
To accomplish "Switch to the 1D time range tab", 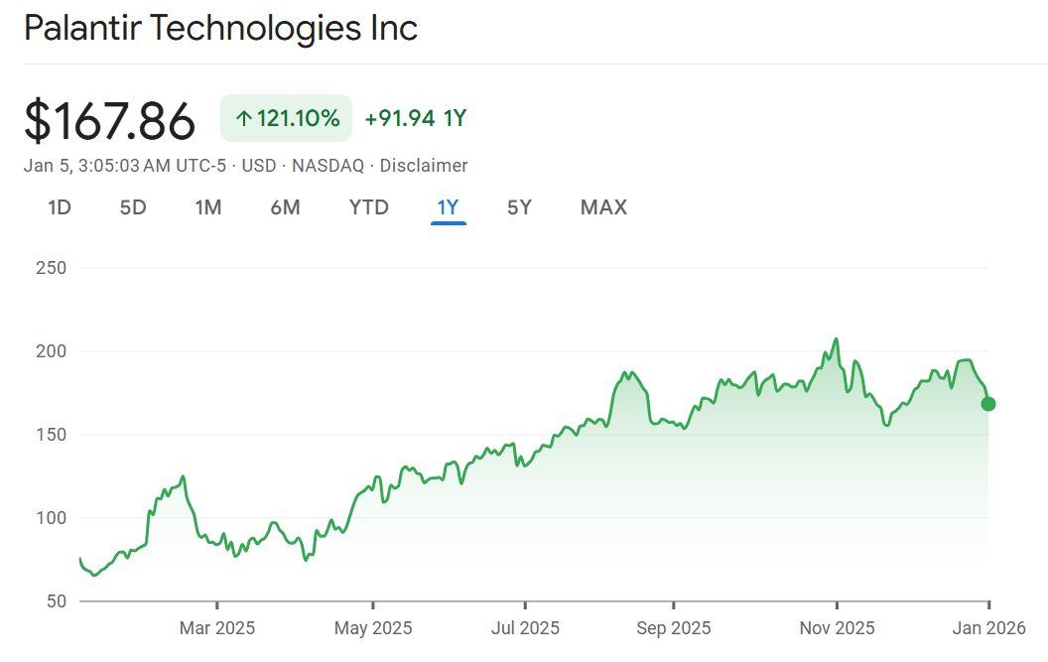I will tap(60, 207).
